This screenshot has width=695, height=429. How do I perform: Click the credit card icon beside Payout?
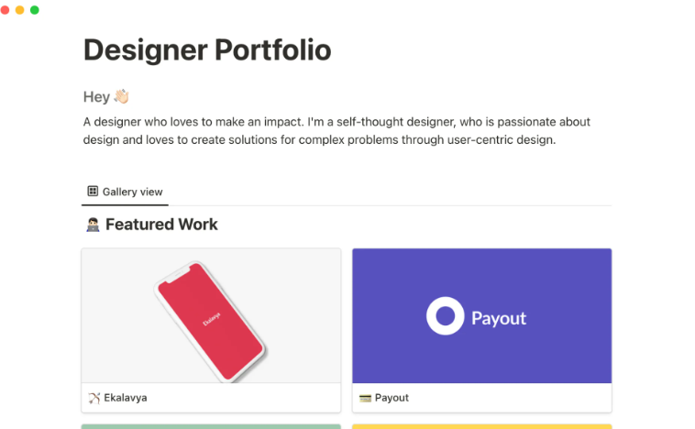click(364, 398)
